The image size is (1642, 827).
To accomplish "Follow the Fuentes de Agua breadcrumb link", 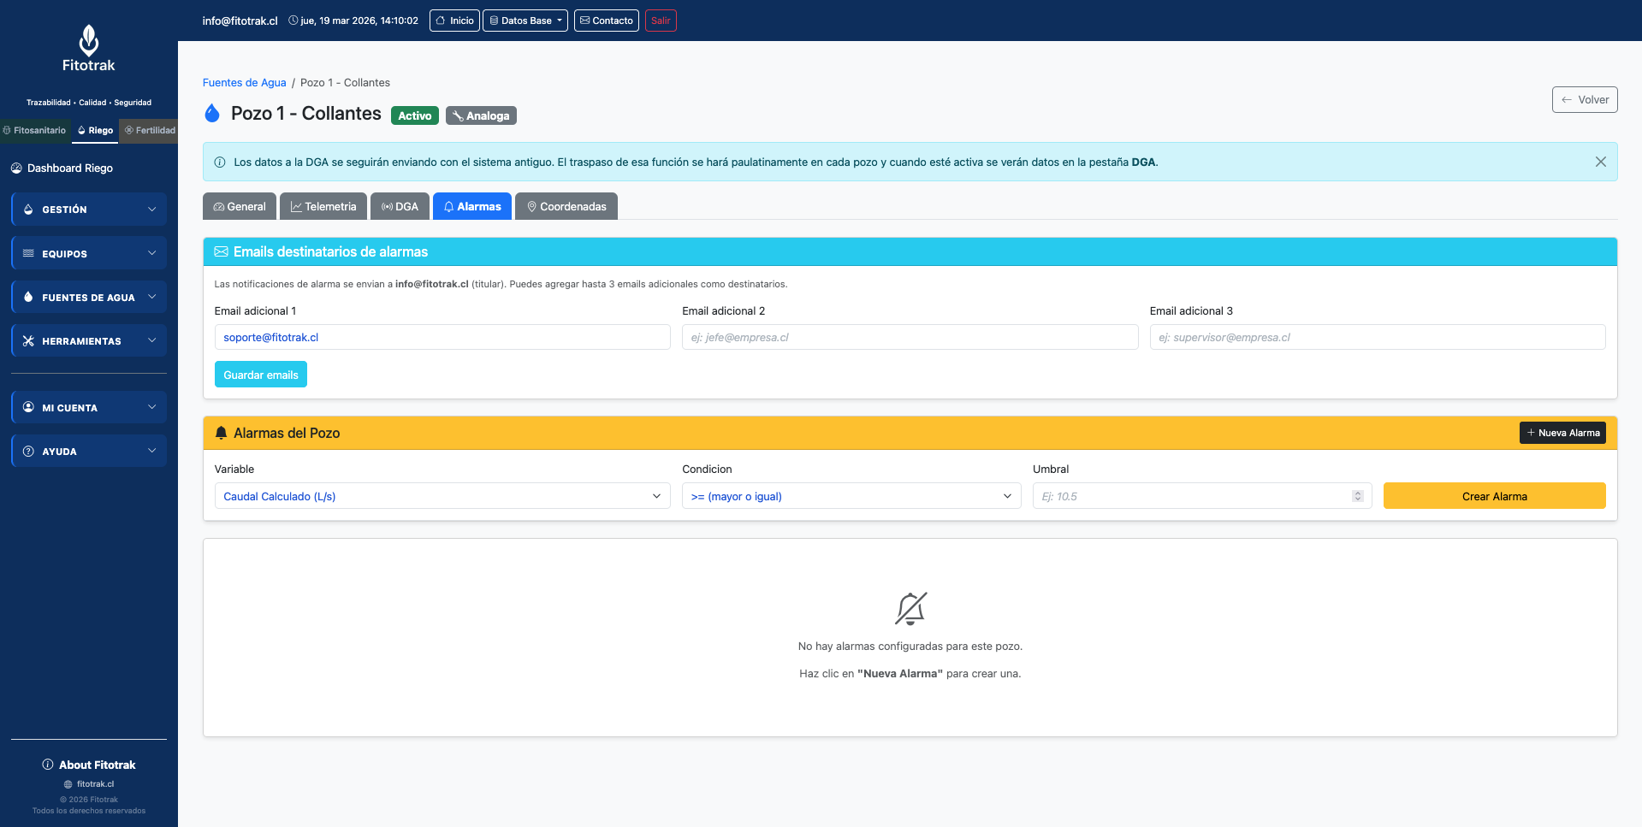I will 244,83.
